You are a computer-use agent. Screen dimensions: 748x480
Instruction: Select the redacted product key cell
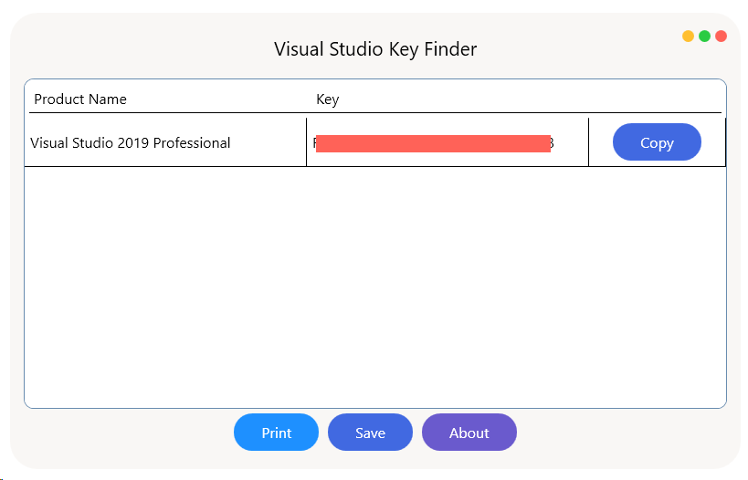448,142
